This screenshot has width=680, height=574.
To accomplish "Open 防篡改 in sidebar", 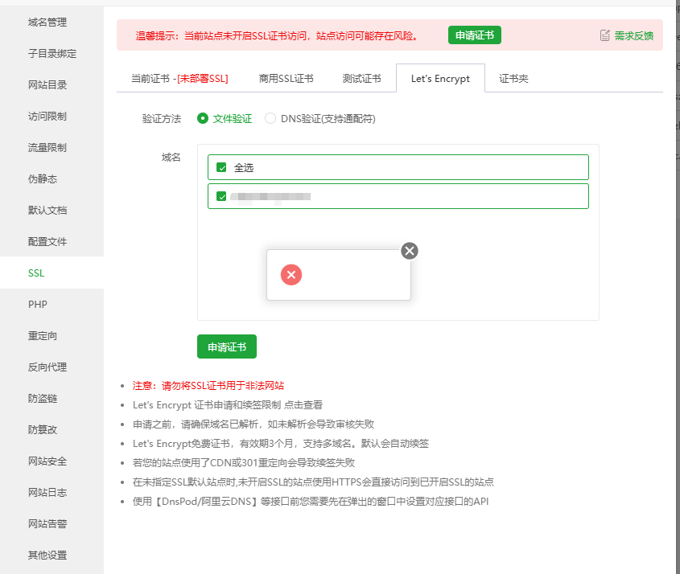I will tap(43, 430).
